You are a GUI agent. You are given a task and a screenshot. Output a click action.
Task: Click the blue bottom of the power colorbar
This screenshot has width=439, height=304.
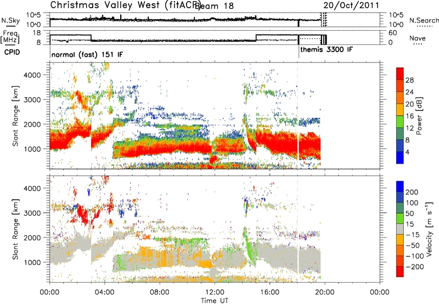pyautogui.click(x=400, y=157)
